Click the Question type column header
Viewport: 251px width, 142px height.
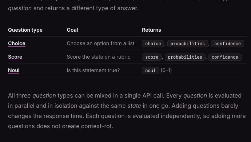pos(25,30)
